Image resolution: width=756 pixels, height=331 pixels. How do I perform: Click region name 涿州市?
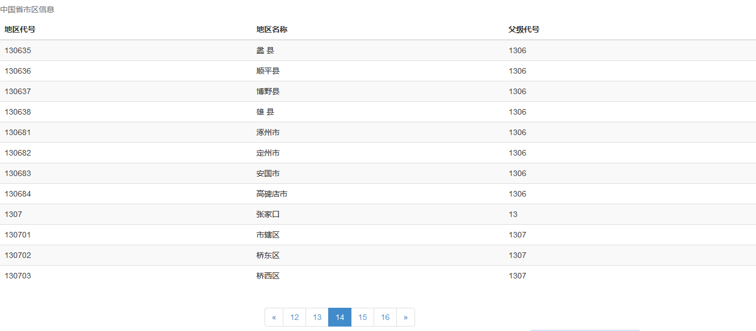268,132
